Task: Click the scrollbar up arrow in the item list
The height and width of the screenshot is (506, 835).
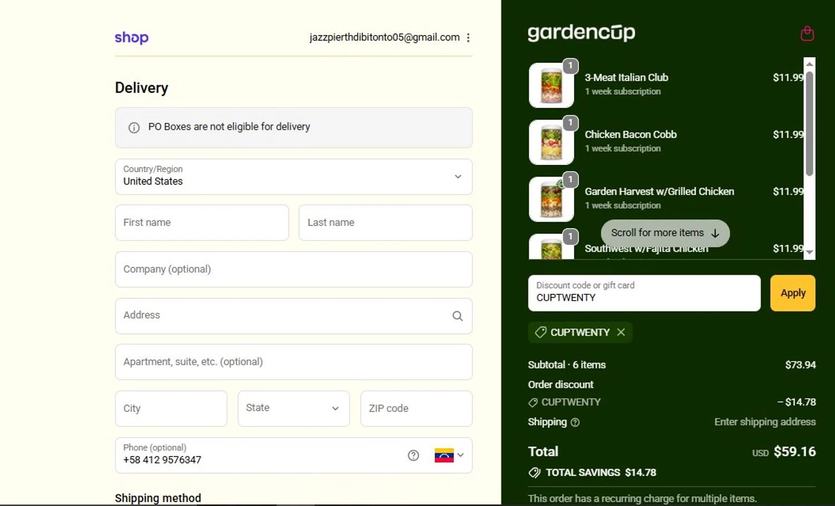Action: pyautogui.click(x=809, y=64)
